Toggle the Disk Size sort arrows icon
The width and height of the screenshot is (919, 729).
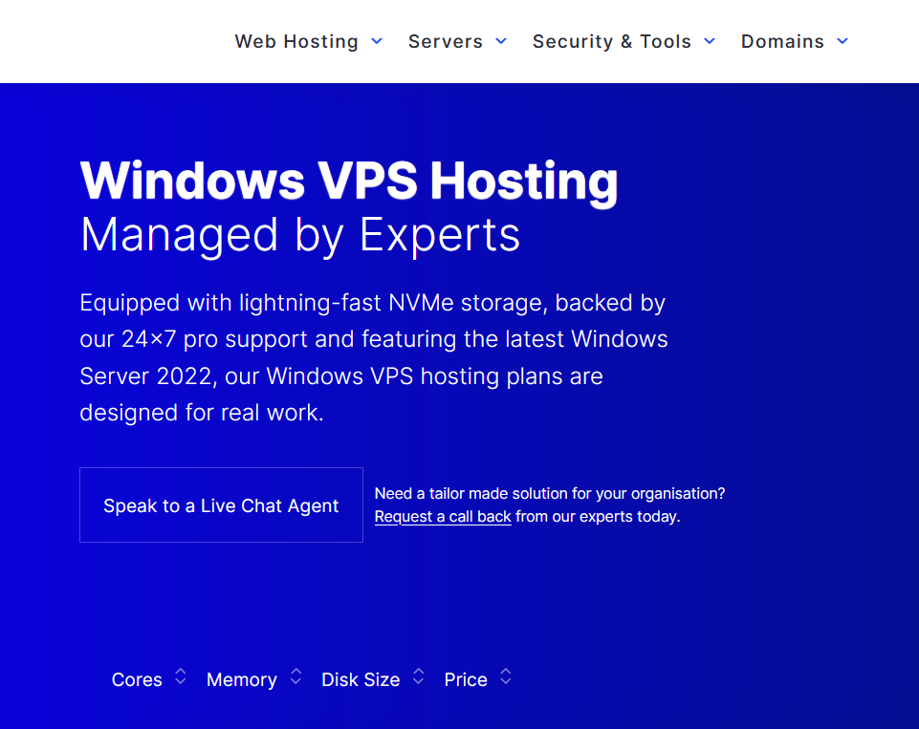pyautogui.click(x=418, y=677)
